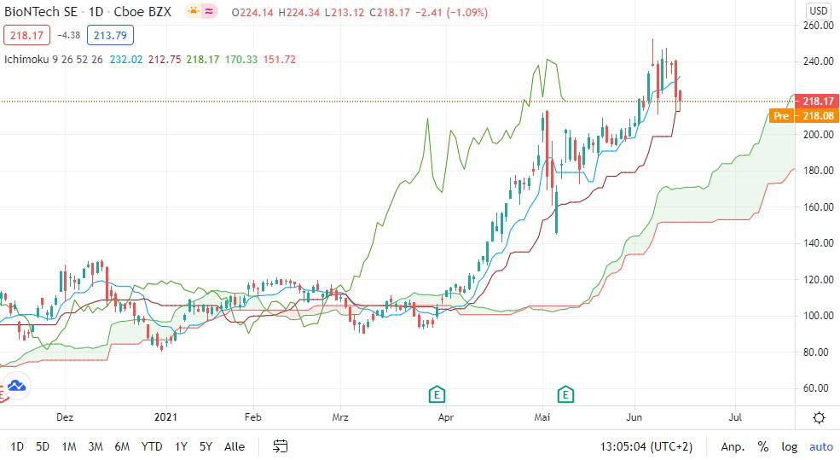Viewport: 840px width, 460px height.
Task: Click the blue buy price 213.79 button
Action: tap(110, 35)
